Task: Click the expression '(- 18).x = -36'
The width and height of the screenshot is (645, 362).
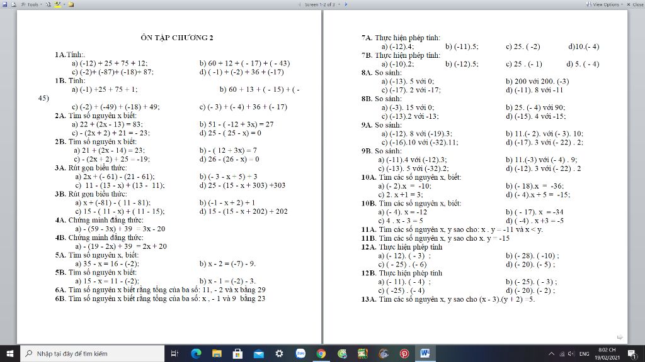Action: pos(539,186)
